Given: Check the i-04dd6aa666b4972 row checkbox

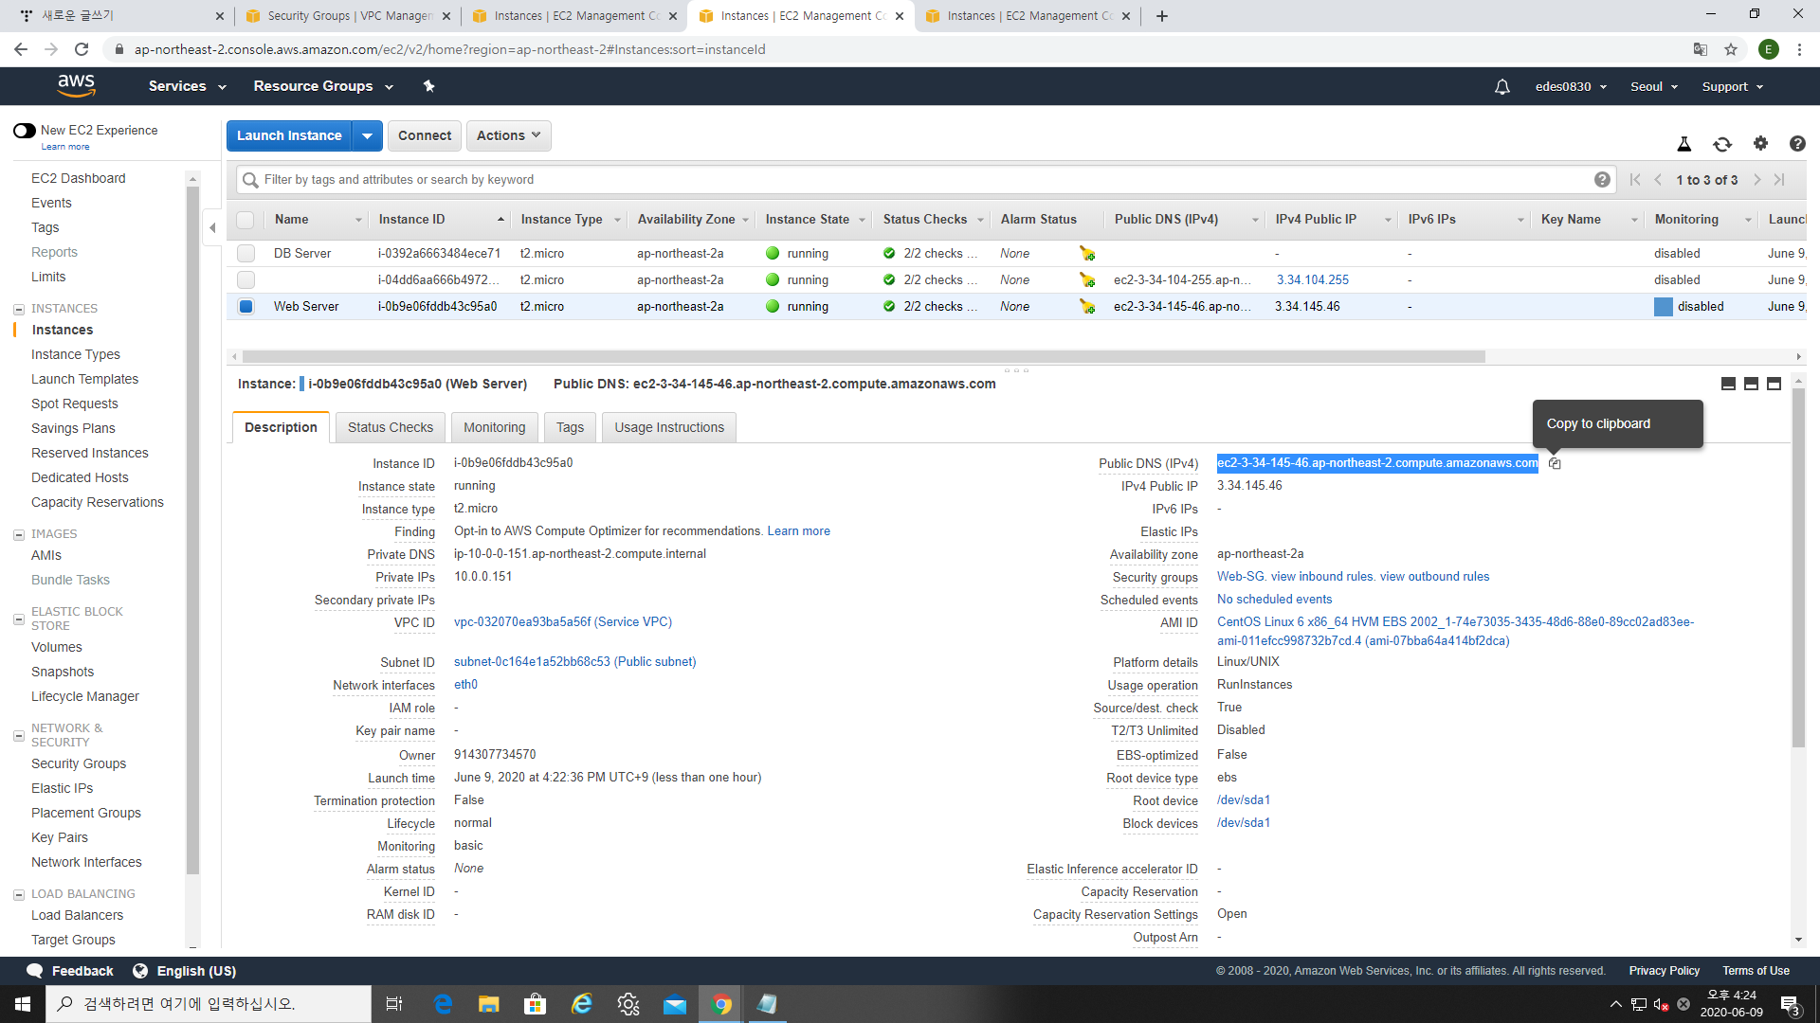Looking at the screenshot, I should tap(246, 280).
